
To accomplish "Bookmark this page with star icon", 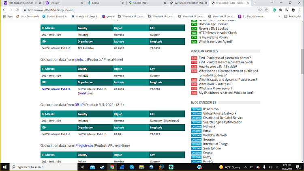I will (x=266, y=10).
